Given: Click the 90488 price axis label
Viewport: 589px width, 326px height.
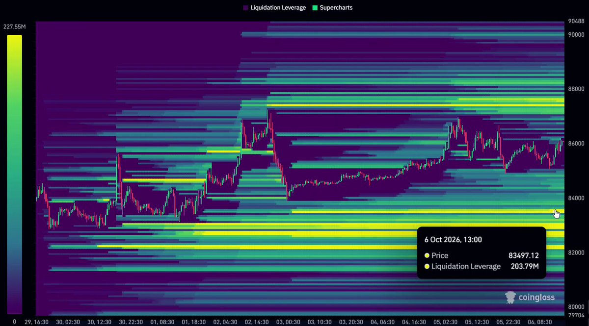Looking at the screenshot, I should pyautogui.click(x=575, y=22).
